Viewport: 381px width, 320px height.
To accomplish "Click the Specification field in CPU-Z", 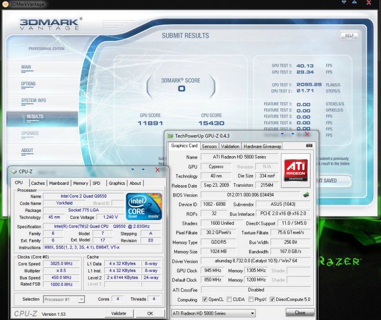I will pos(102,227).
